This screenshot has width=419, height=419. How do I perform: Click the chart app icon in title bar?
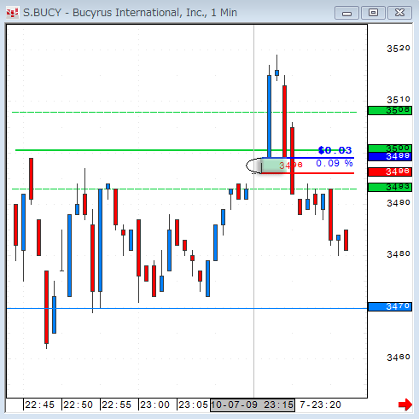point(12,13)
